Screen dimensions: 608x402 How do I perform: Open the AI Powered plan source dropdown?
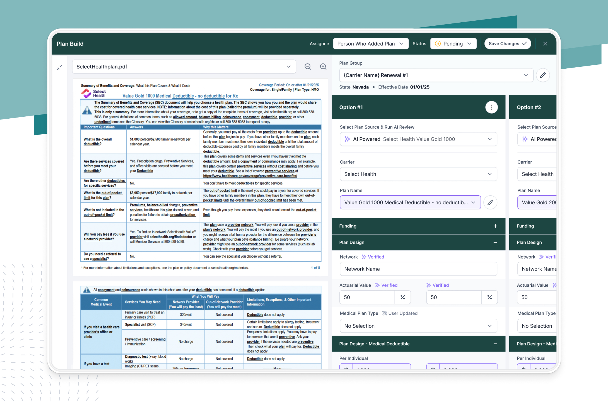pos(418,139)
